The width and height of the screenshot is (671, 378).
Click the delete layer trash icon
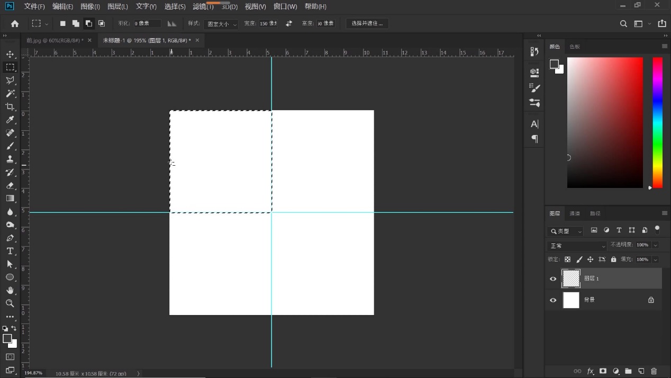click(654, 371)
